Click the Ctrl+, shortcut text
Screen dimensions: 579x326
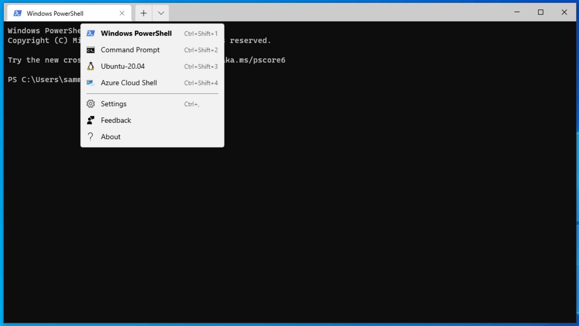(192, 104)
